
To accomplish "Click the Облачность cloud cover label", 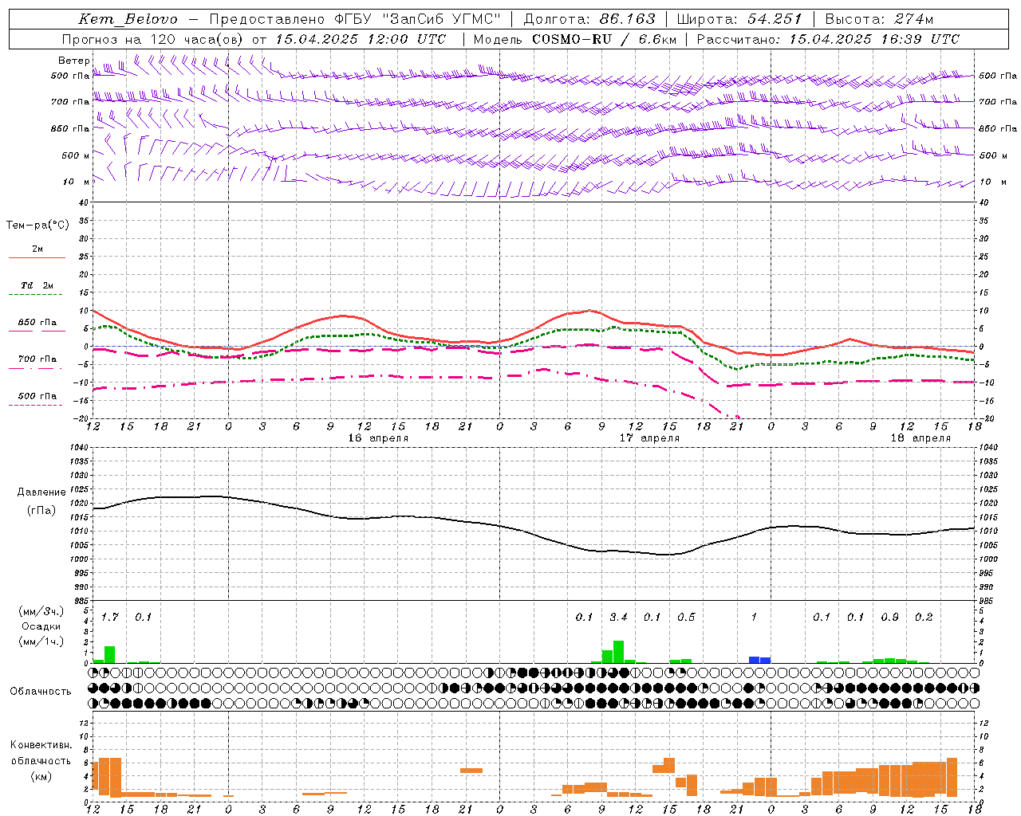I will 41,692.
